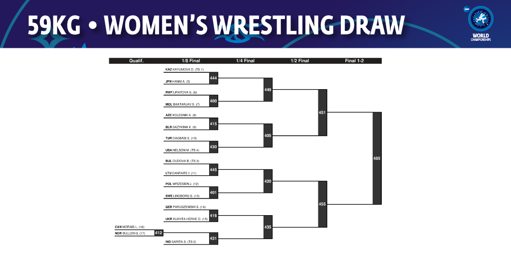Select bout number 400 box

click(x=214, y=101)
